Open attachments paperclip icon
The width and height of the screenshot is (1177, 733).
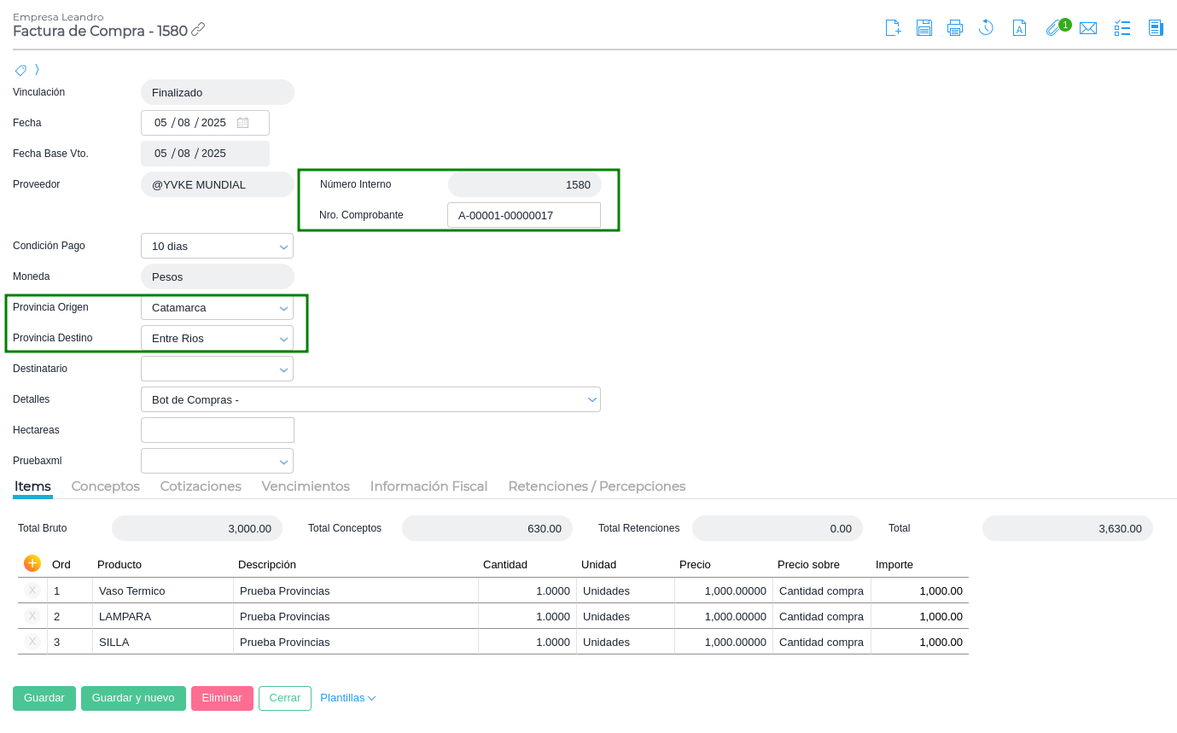(1053, 28)
